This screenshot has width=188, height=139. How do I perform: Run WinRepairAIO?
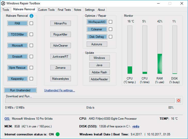coord(97,22)
